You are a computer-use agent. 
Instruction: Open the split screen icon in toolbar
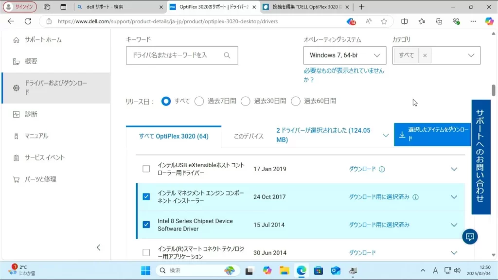[404, 21]
